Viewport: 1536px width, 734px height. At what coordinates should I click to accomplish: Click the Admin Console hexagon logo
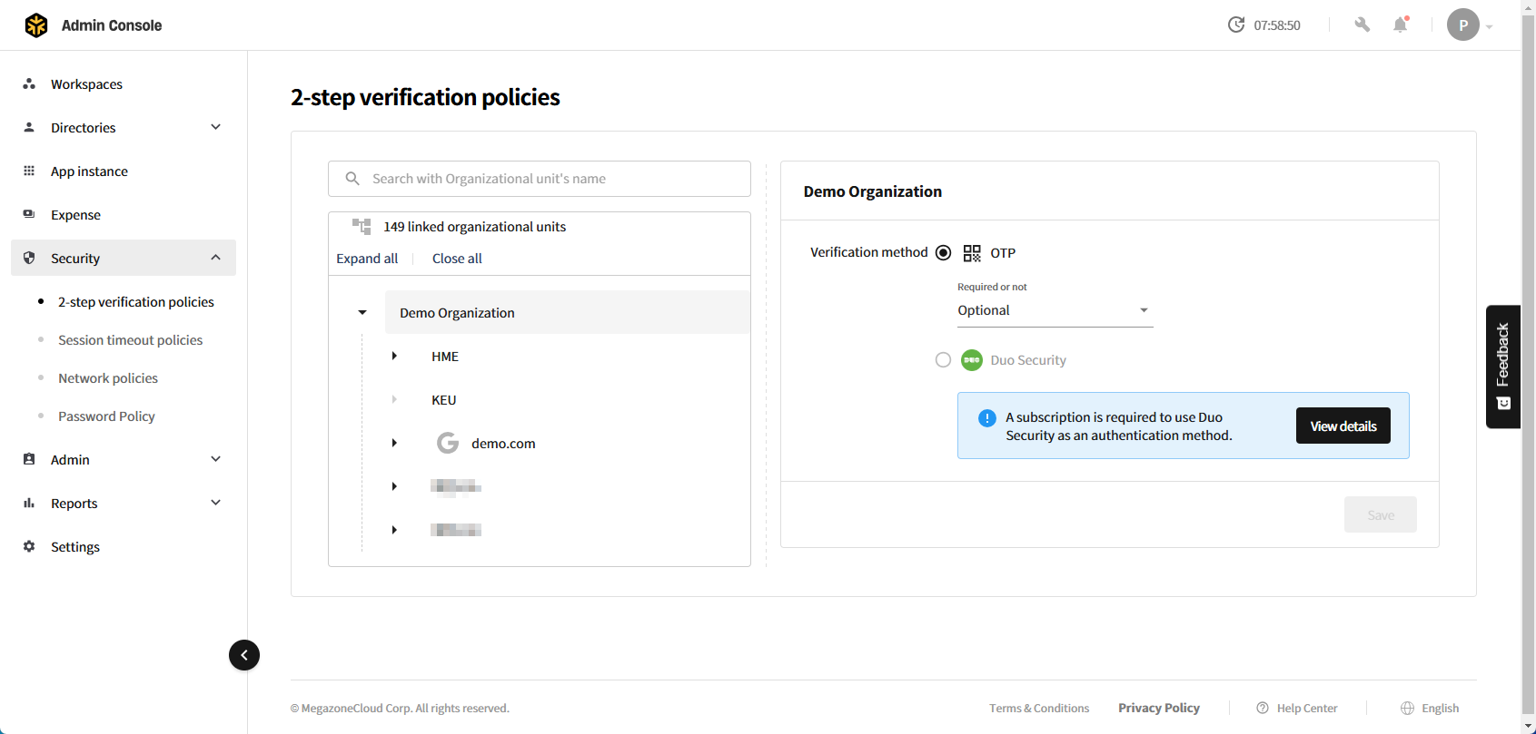click(x=36, y=25)
